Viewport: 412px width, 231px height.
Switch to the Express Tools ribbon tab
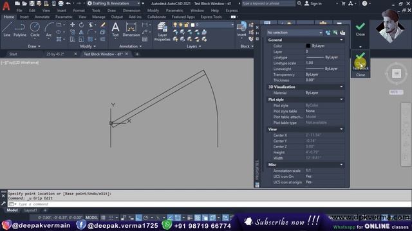point(211,17)
